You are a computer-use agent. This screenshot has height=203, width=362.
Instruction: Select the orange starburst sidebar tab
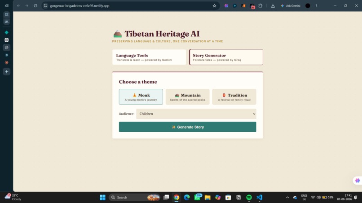pyautogui.click(x=6, y=62)
